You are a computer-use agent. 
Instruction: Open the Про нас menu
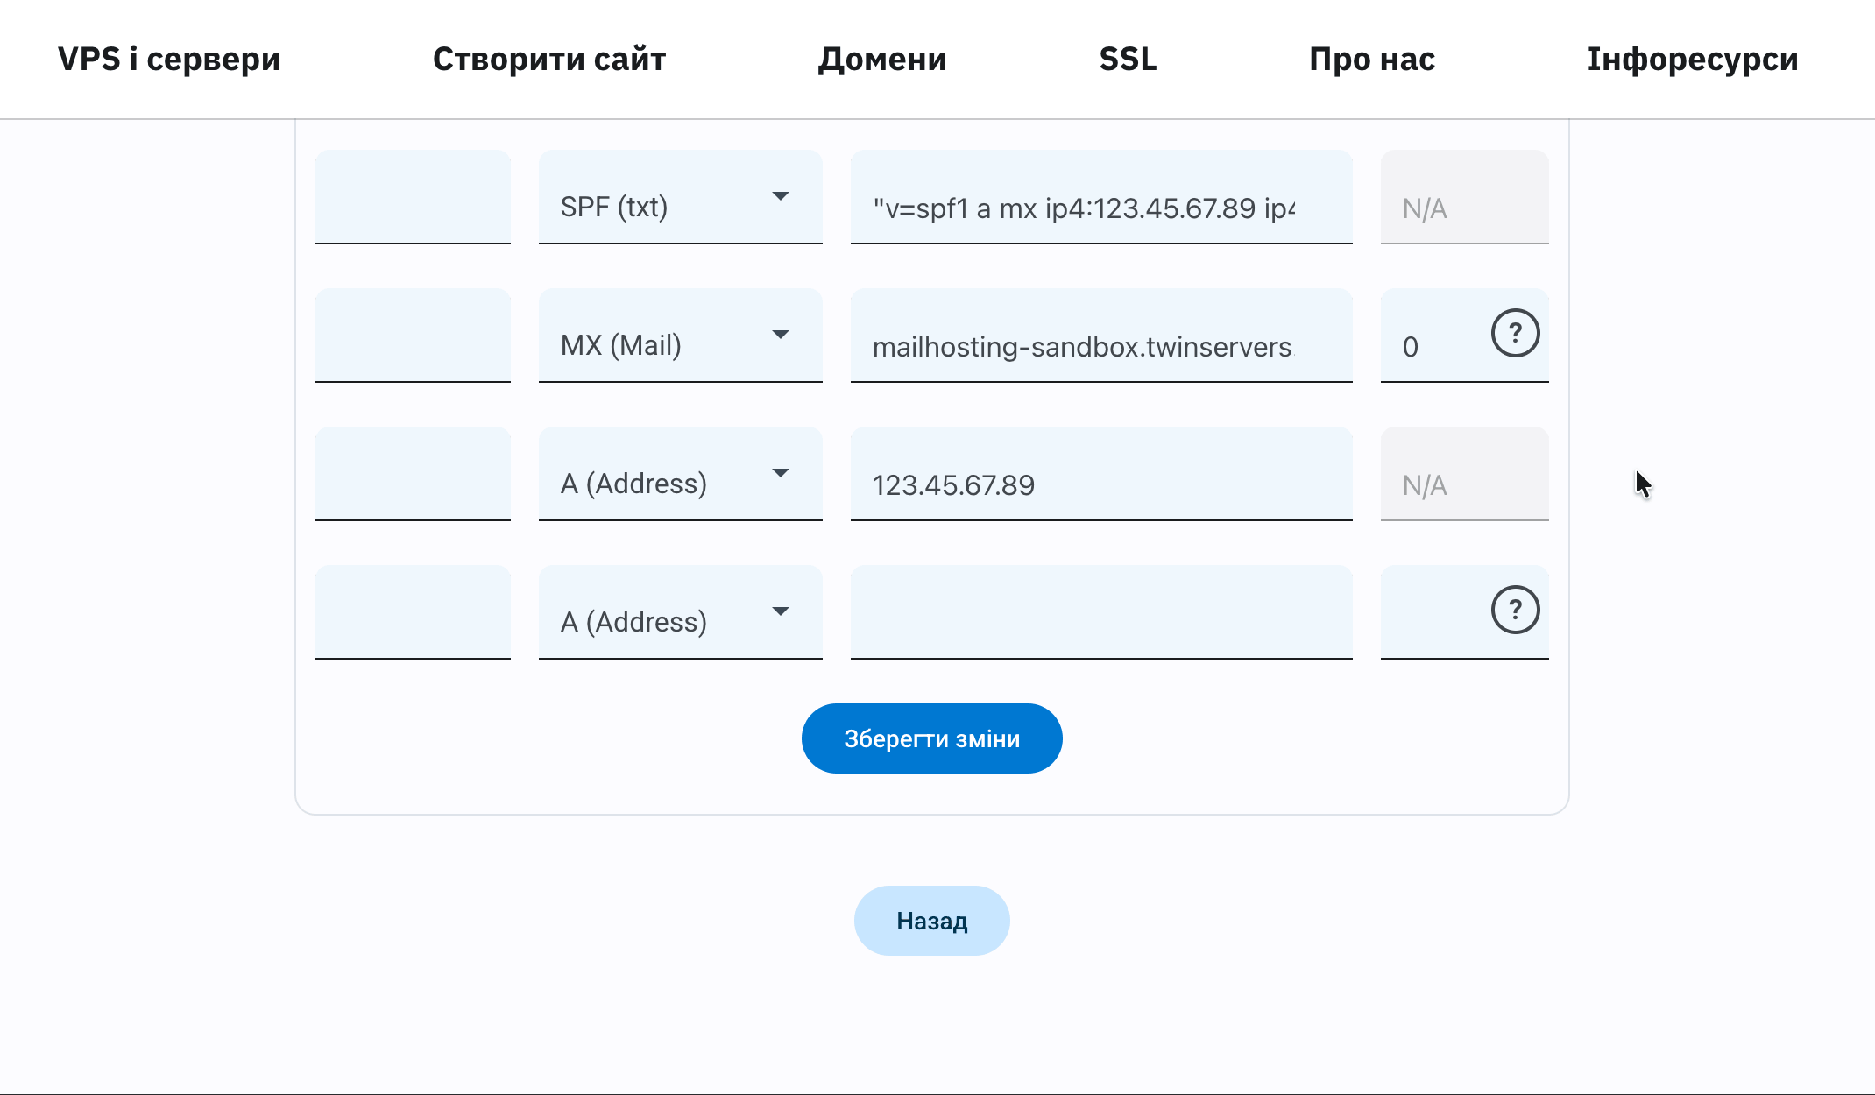coord(1371,59)
